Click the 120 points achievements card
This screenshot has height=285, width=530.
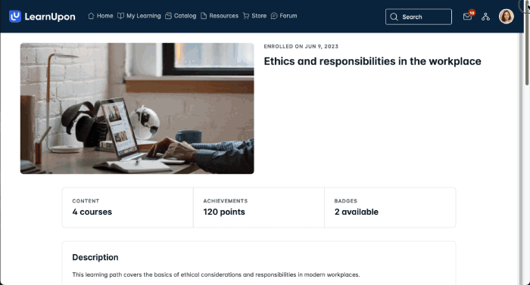click(x=259, y=207)
